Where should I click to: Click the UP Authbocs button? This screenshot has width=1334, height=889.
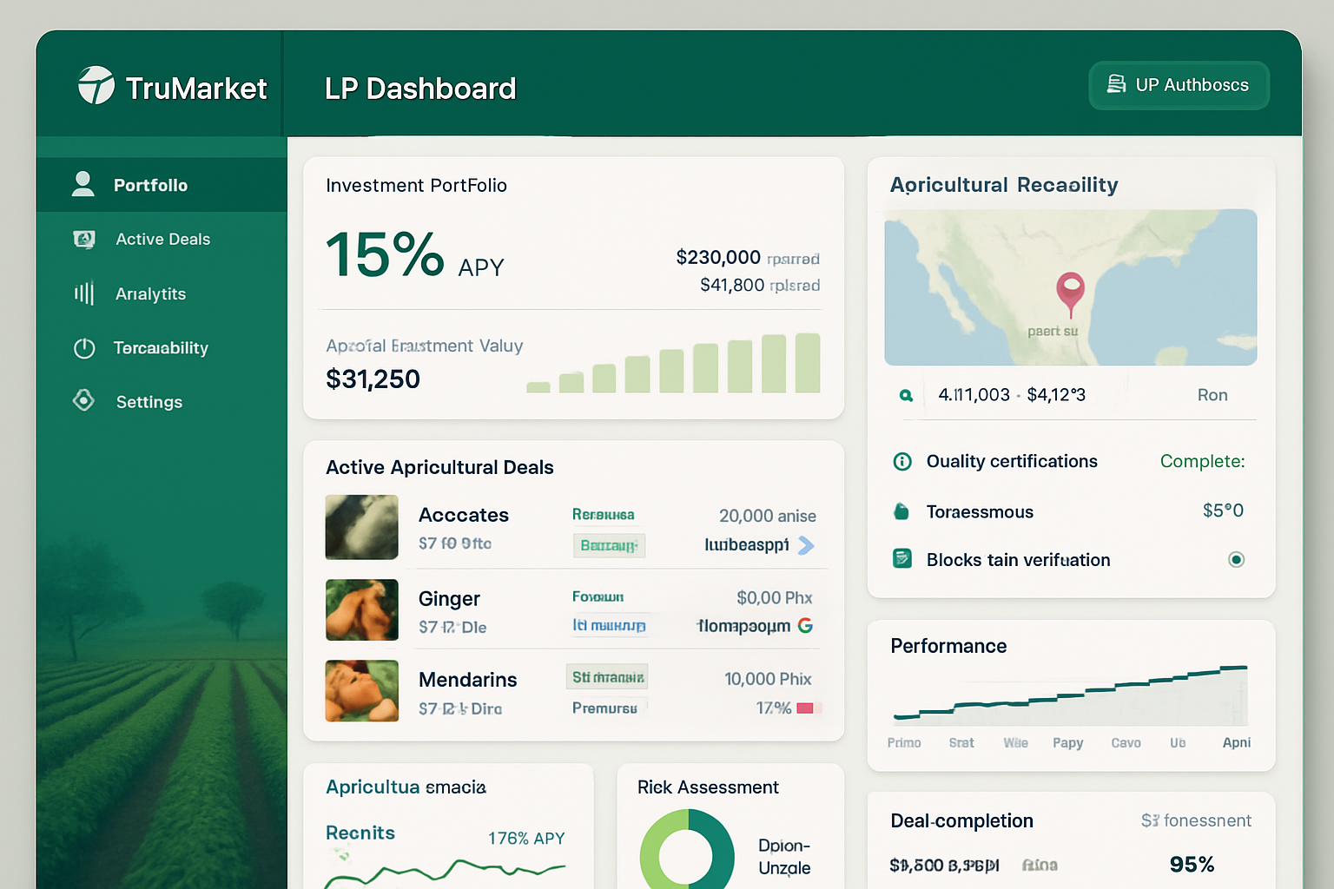coord(1179,85)
